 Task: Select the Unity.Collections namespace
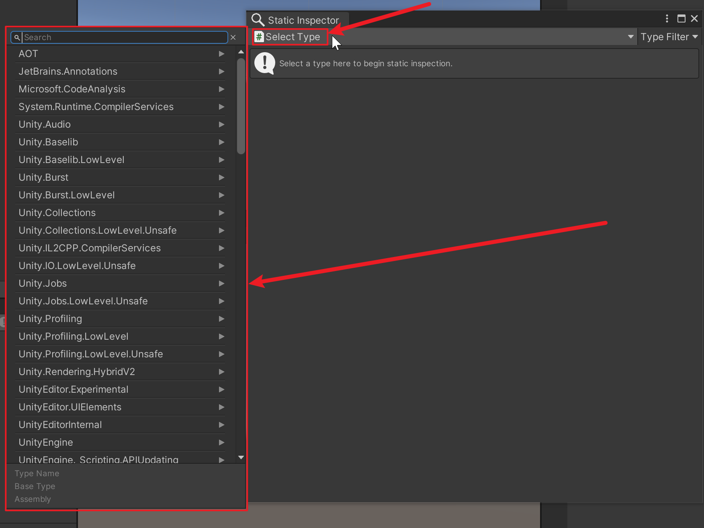click(x=120, y=213)
